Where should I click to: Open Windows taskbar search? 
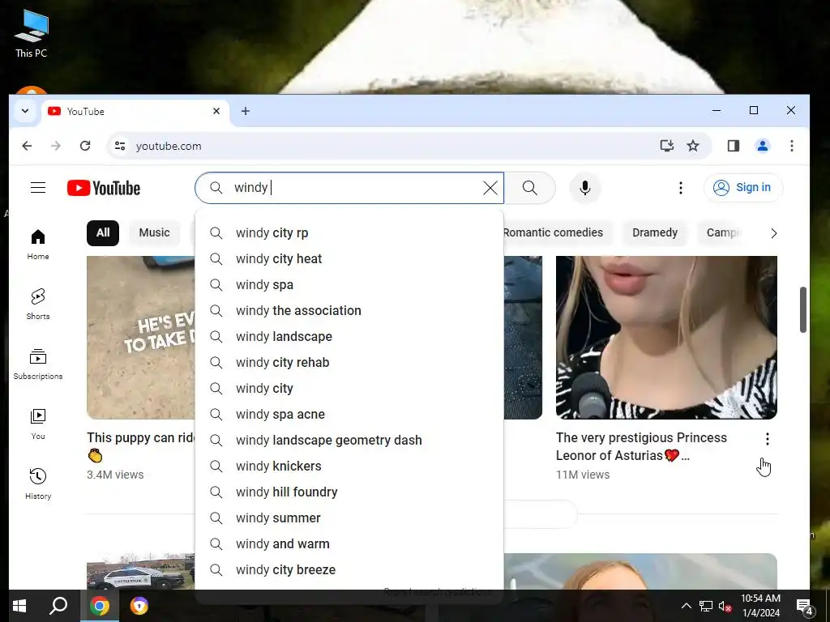click(58, 606)
